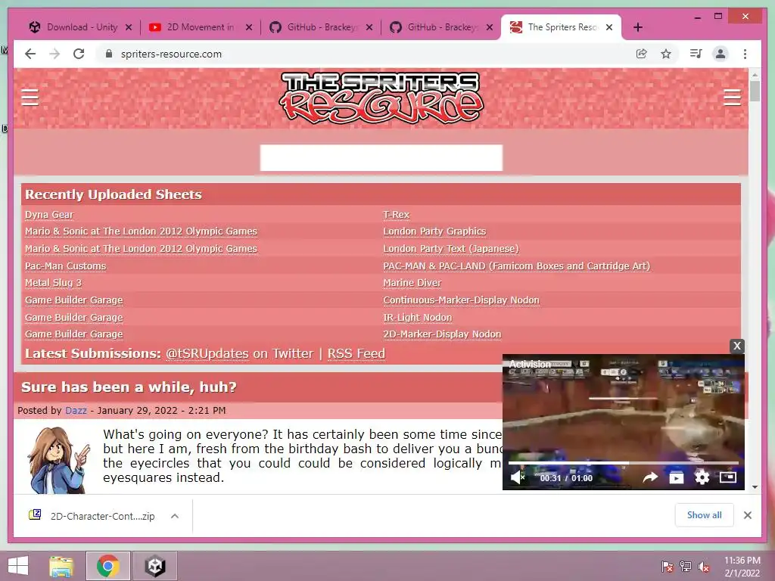Open the media control icon in Chrome toolbar
775x581 pixels.
tap(696, 54)
